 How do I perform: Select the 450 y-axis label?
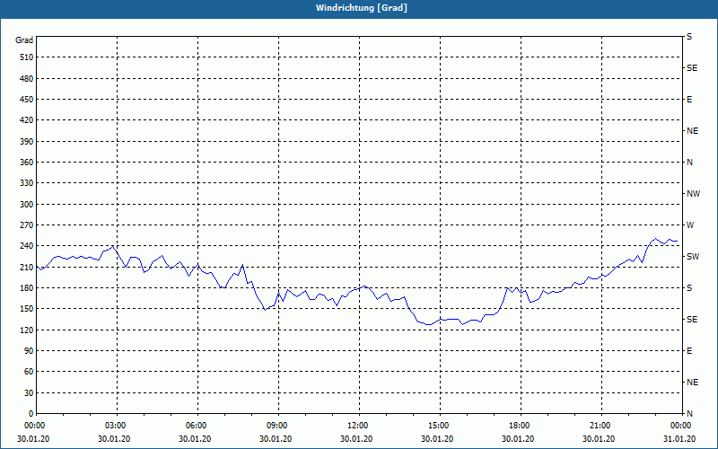click(27, 100)
